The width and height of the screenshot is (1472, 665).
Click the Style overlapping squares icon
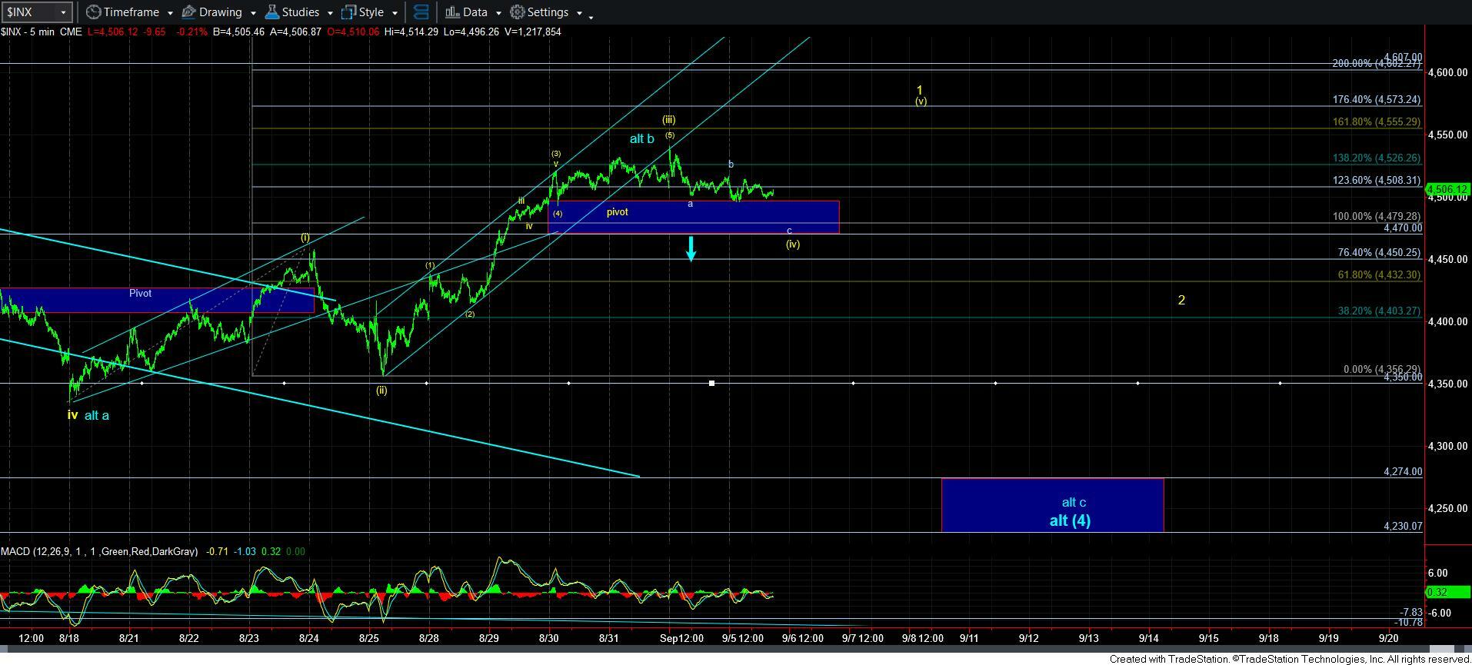pyautogui.click(x=348, y=12)
